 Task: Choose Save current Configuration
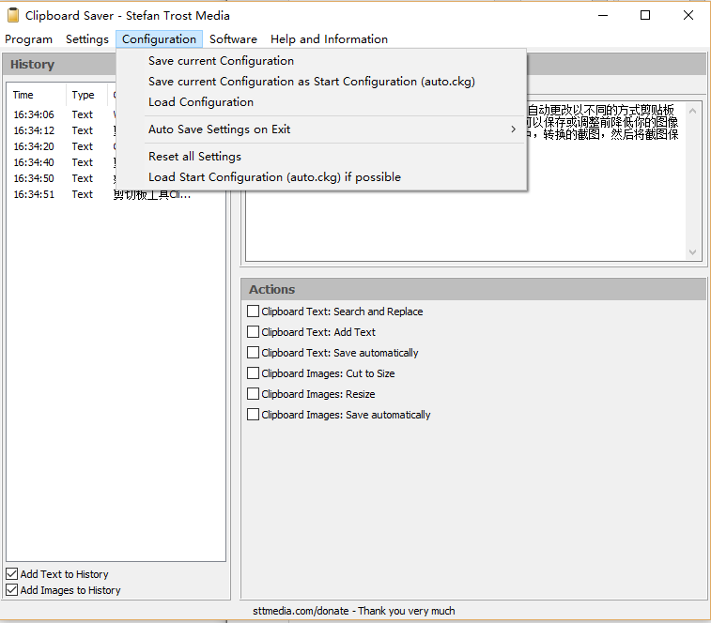click(x=221, y=61)
